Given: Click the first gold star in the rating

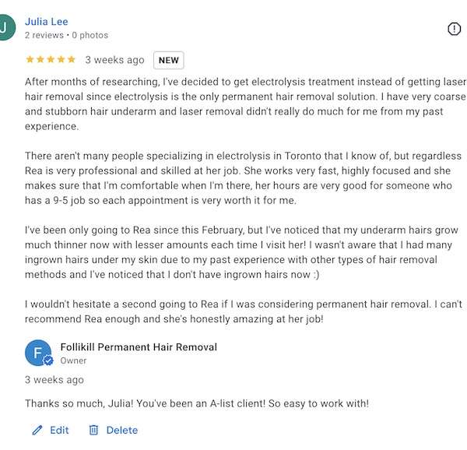Looking at the screenshot, I should pos(30,60).
